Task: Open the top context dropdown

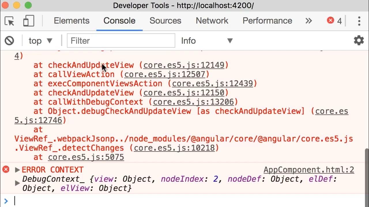Action: point(40,41)
